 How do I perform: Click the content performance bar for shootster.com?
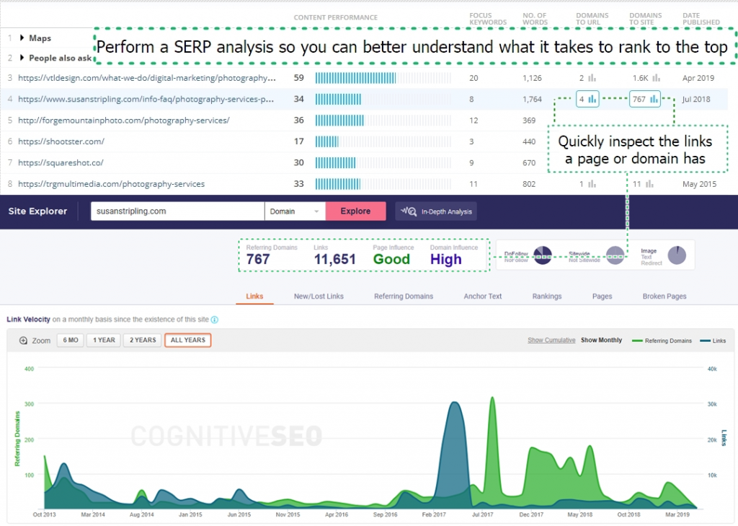pos(383,141)
